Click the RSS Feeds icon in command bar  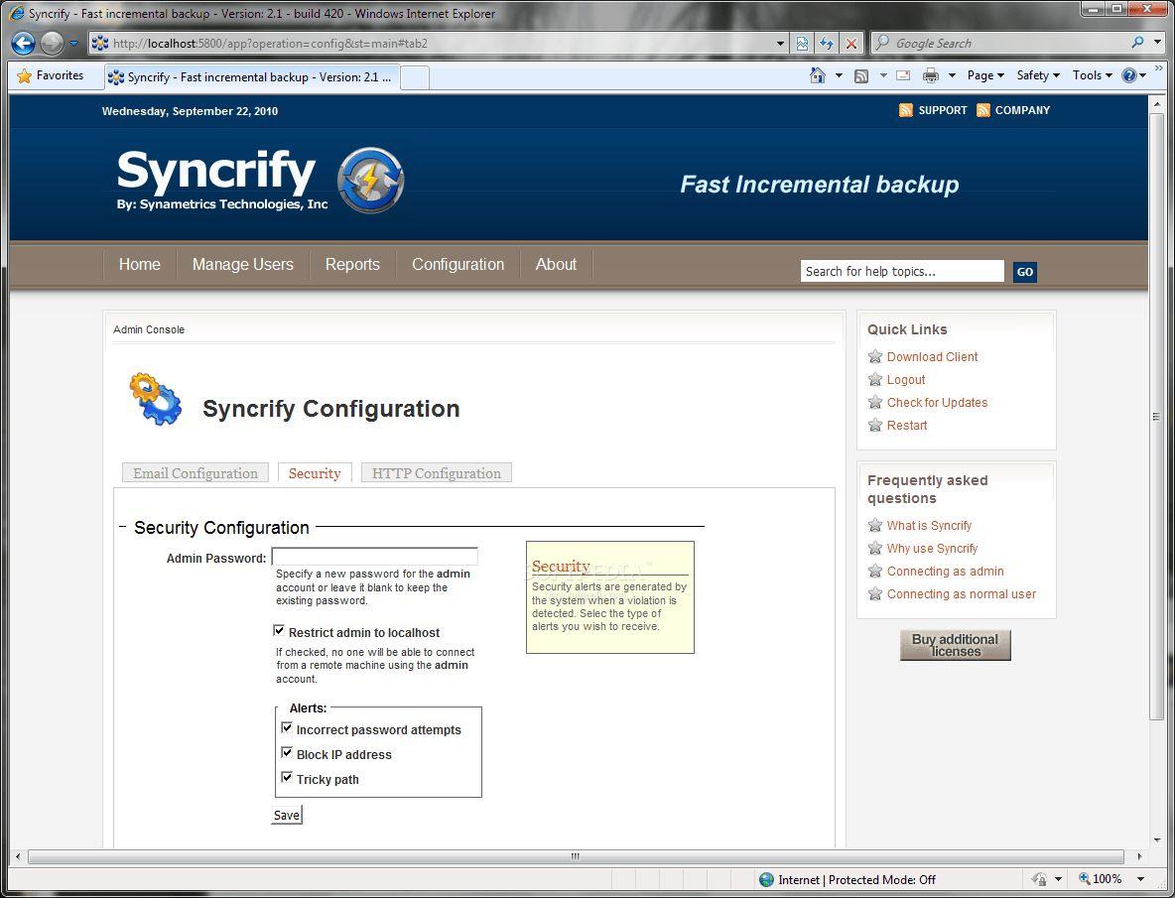[861, 75]
